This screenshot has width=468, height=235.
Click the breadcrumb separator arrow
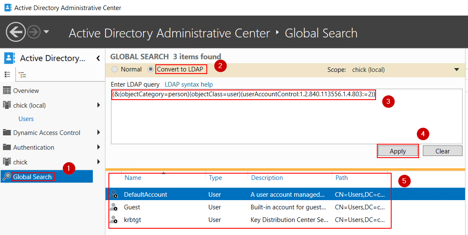point(278,32)
